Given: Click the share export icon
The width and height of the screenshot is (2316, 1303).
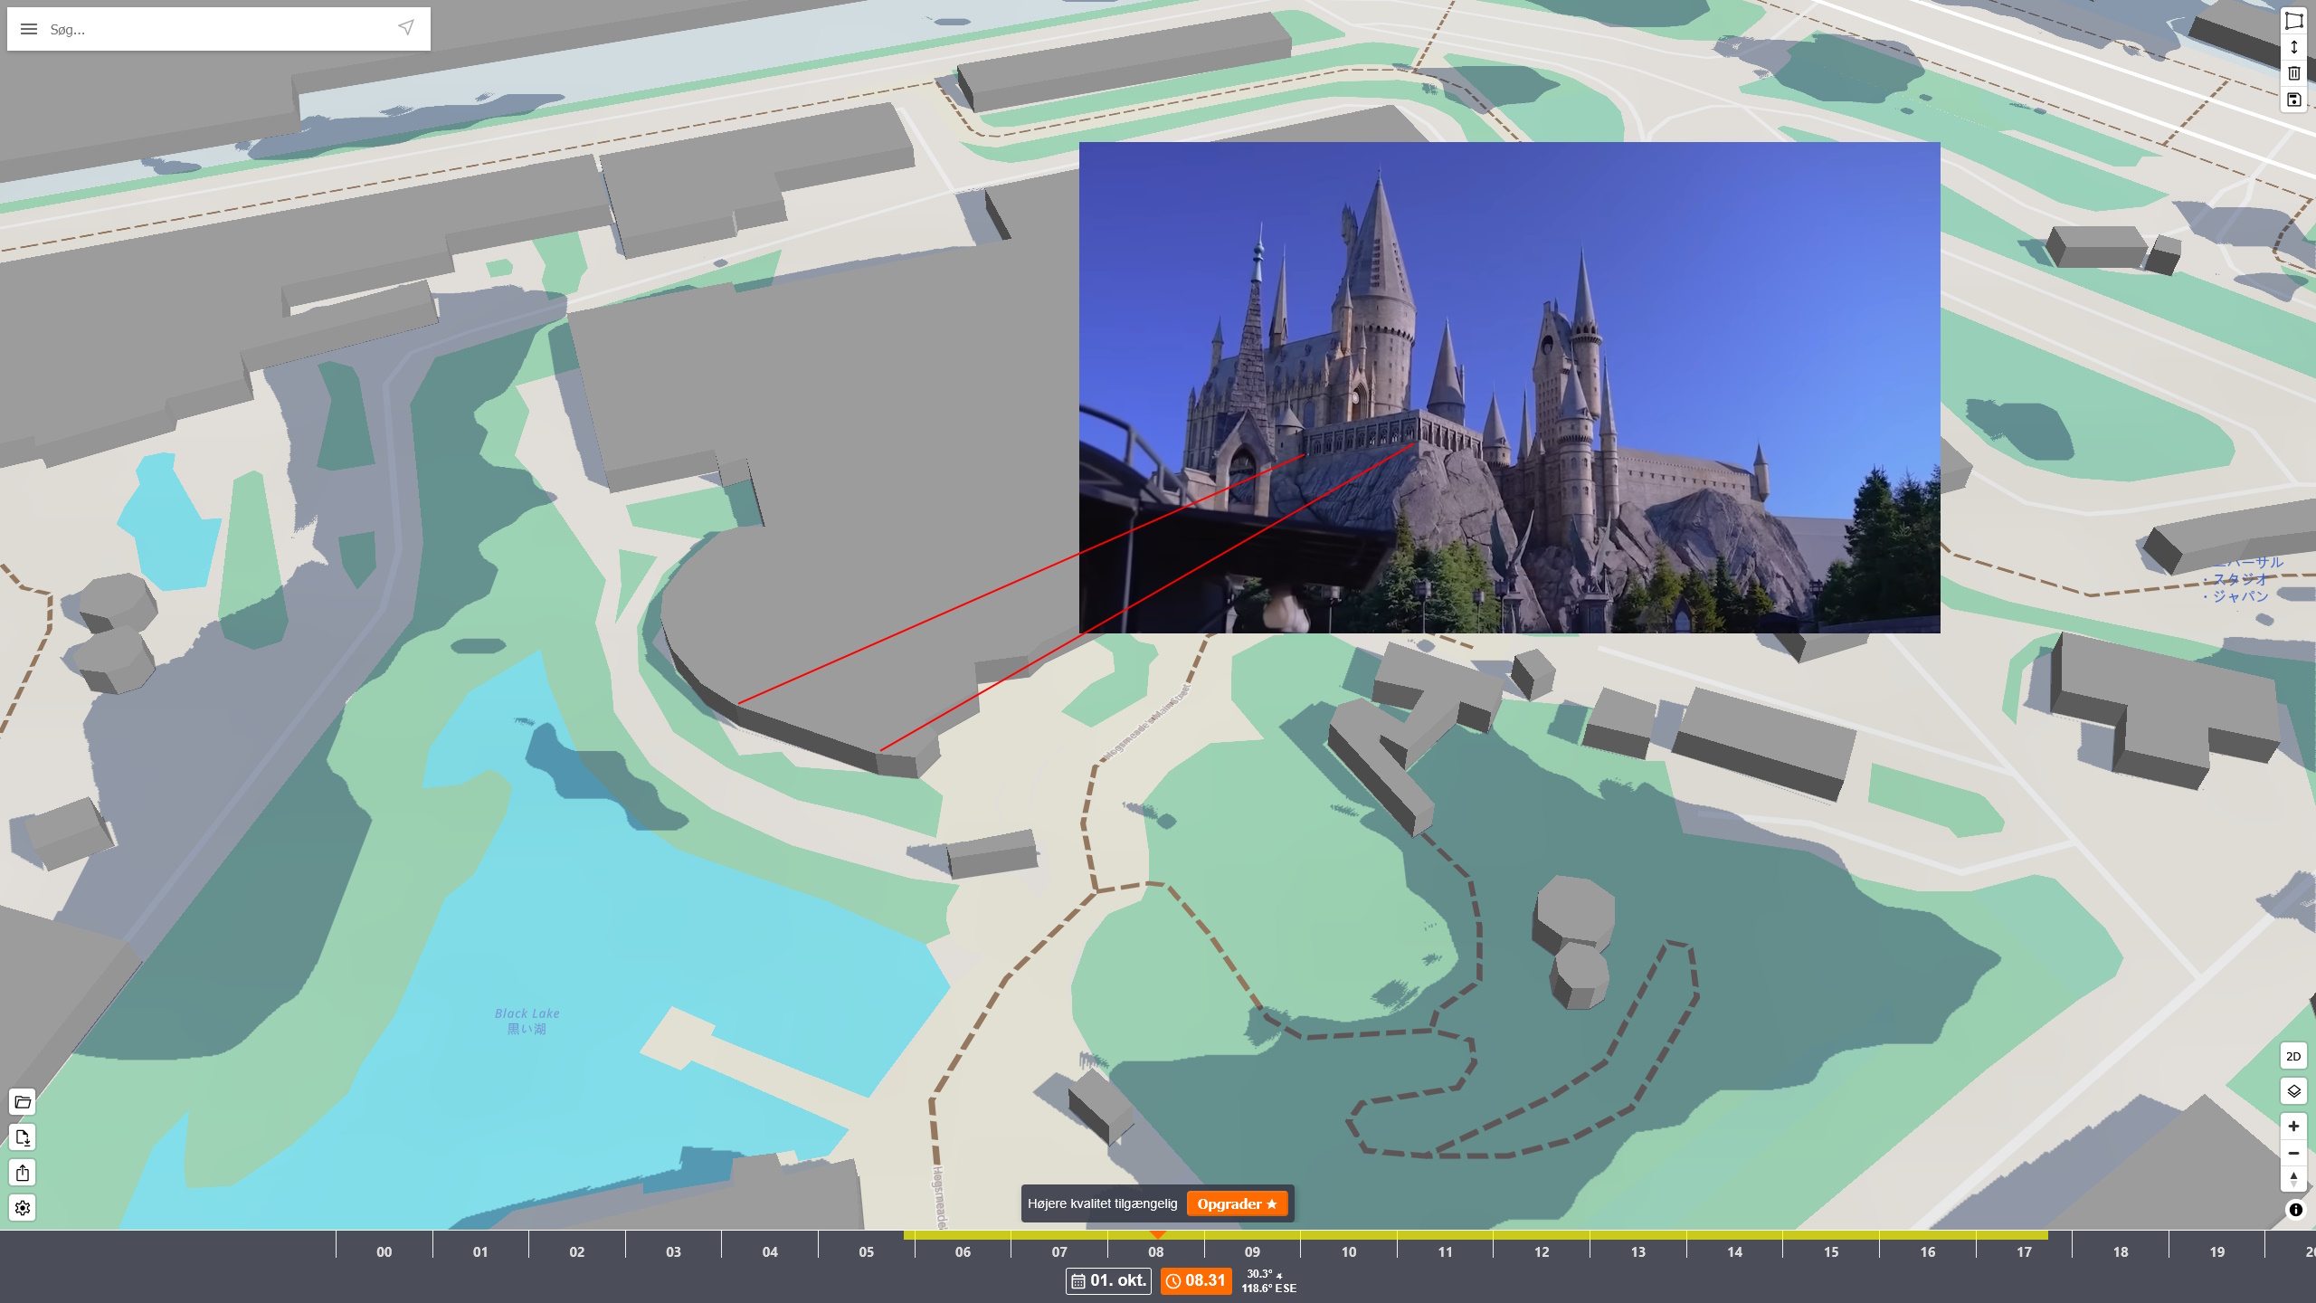Looking at the screenshot, I should pyautogui.click(x=23, y=1173).
